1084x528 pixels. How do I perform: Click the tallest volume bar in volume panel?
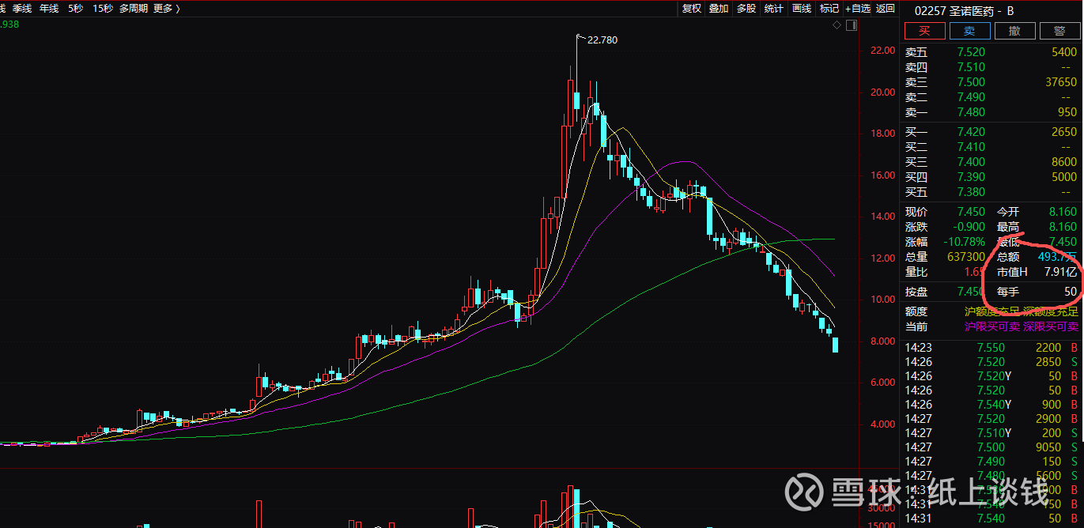[x=570, y=507]
